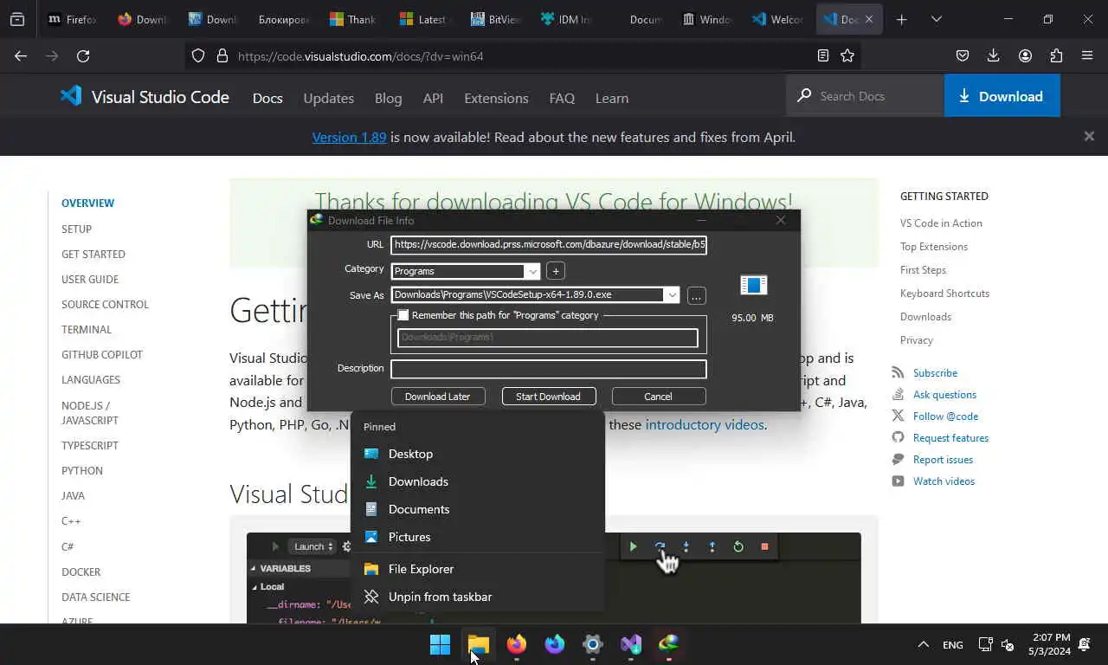Open Windows Start button on taskbar

point(441,644)
